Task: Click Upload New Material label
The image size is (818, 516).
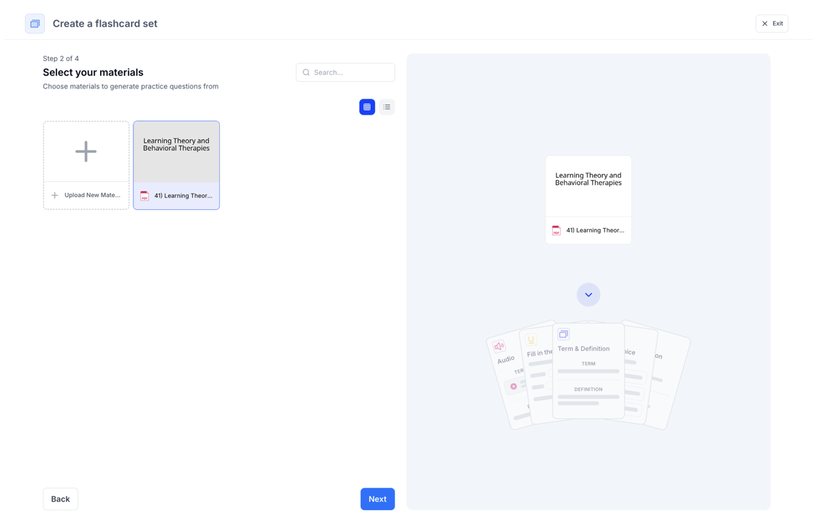Action: point(92,195)
